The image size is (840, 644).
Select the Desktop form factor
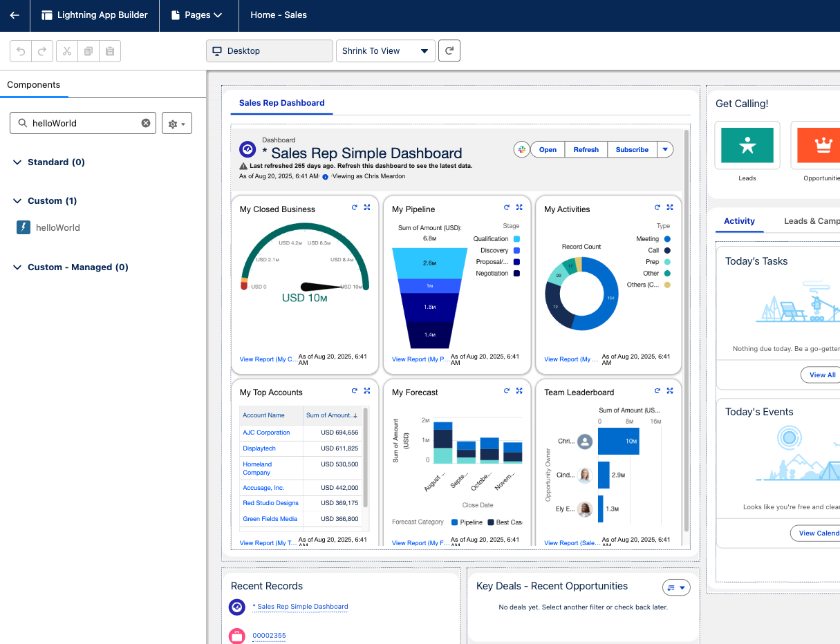tap(269, 51)
